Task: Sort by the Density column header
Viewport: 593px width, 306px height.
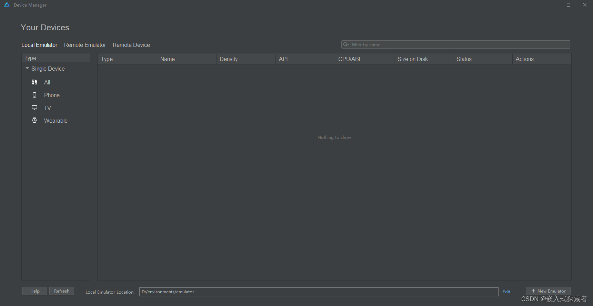Action: click(x=246, y=59)
